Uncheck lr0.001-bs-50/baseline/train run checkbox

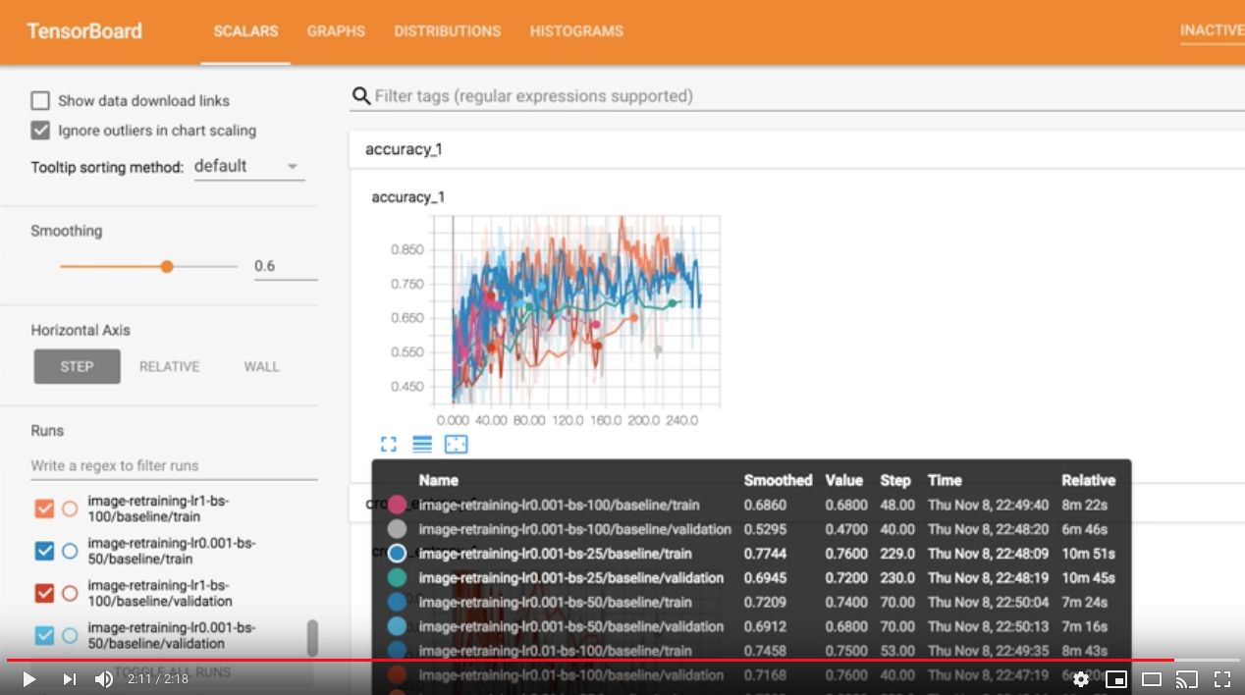pos(44,551)
